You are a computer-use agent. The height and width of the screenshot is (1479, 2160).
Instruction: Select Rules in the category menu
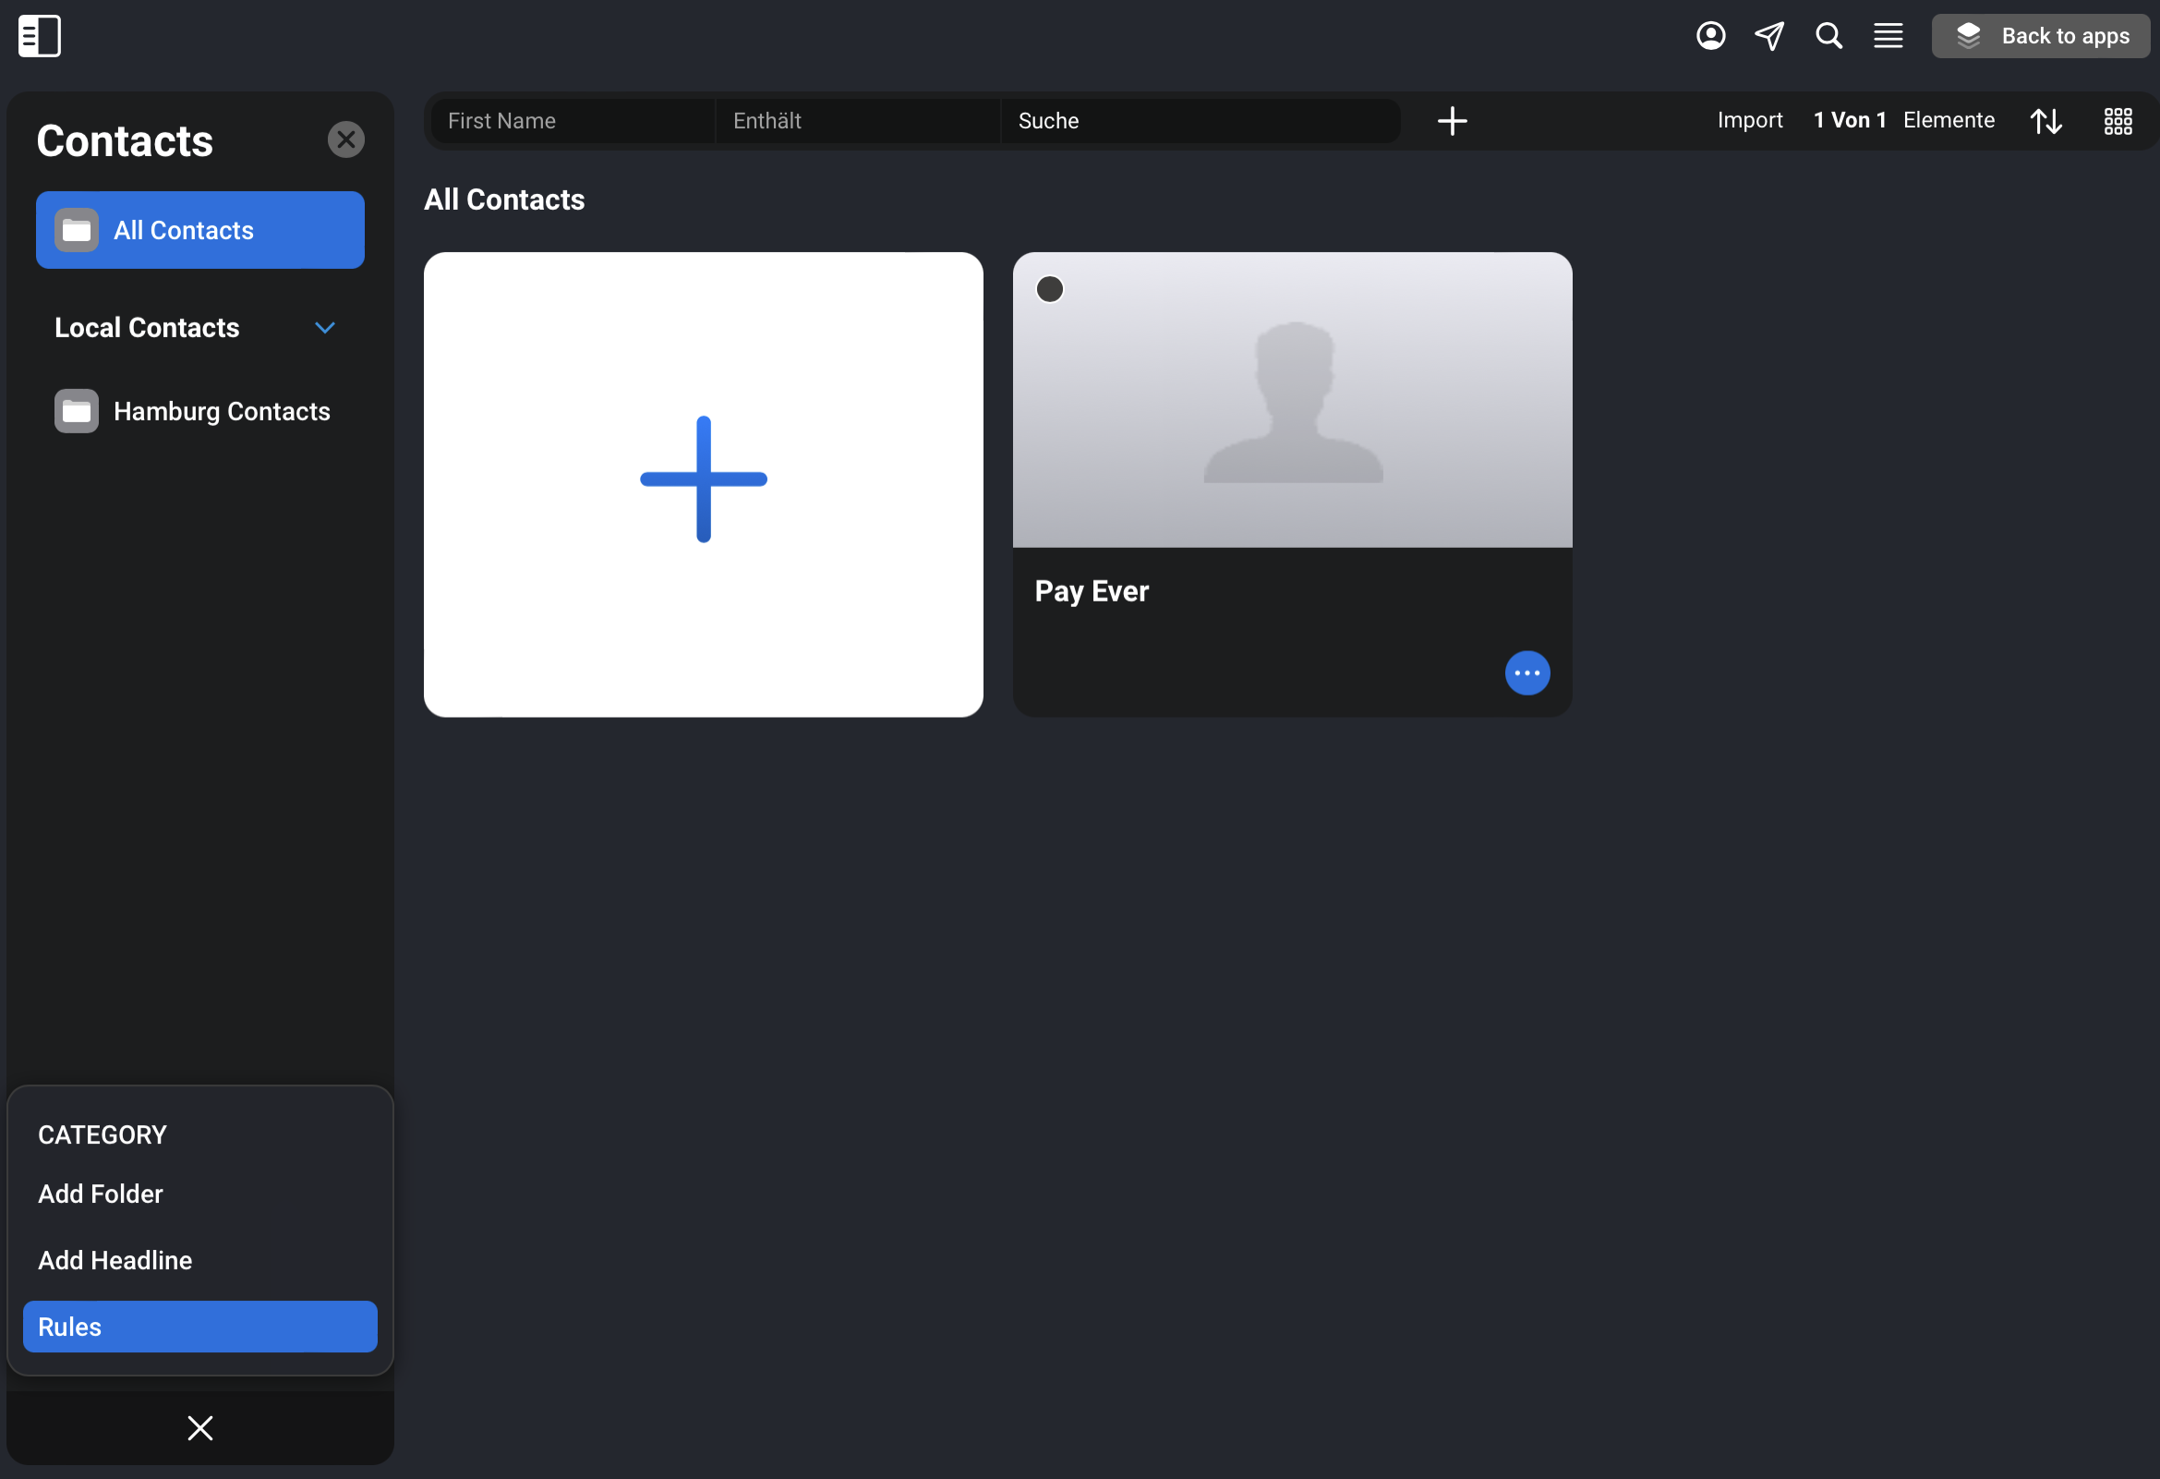tap(199, 1327)
